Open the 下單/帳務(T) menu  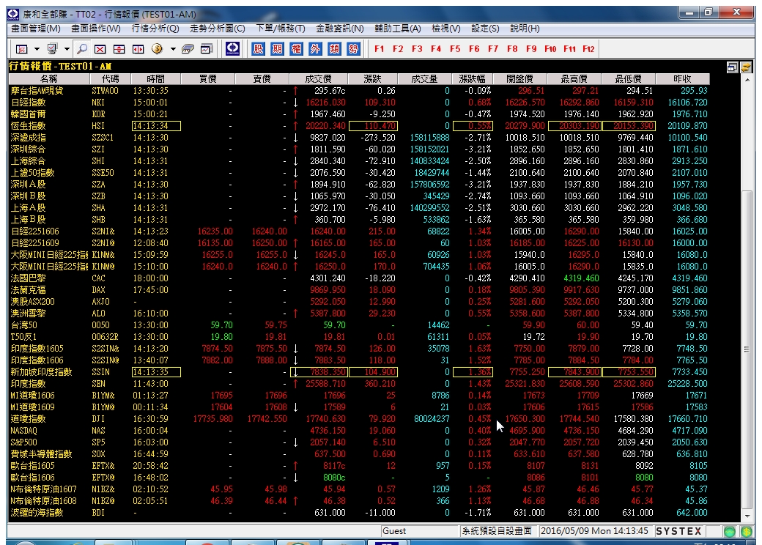tap(281, 29)
